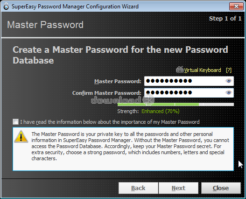The width and height of the screenshot is (246, 199).
Task: Open the Virtual Keyboard link
Action: pos(203,70)
